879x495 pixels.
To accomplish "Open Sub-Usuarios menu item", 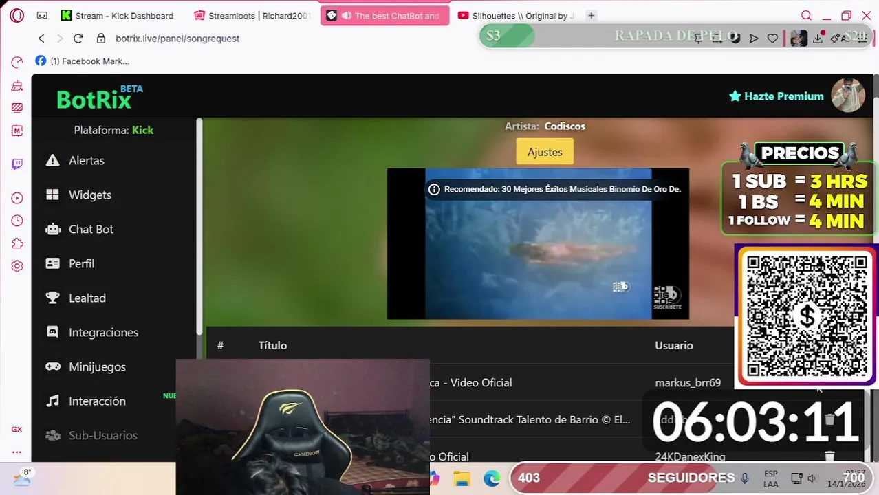I will 91,435.
